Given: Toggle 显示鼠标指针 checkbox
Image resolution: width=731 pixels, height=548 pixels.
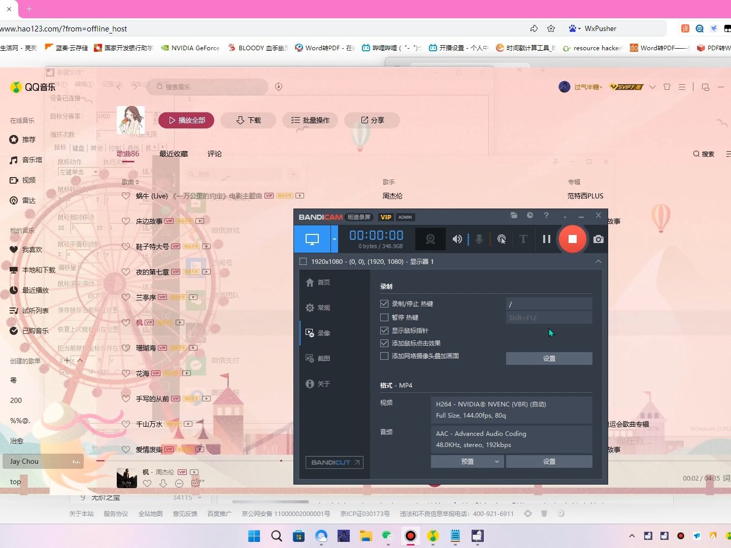Looking at the screenshot, I should point(384,330).
